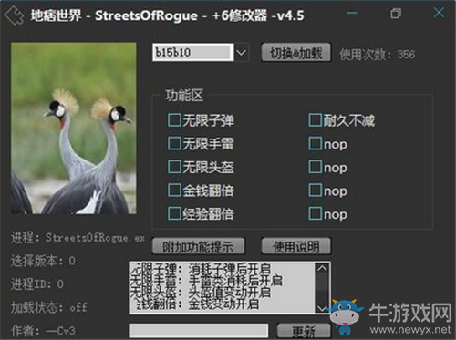Viewport: 456px width, 340px height.
Task: Enable 金钱翻倍 checkbox
Action: click(x=174, y=191)
